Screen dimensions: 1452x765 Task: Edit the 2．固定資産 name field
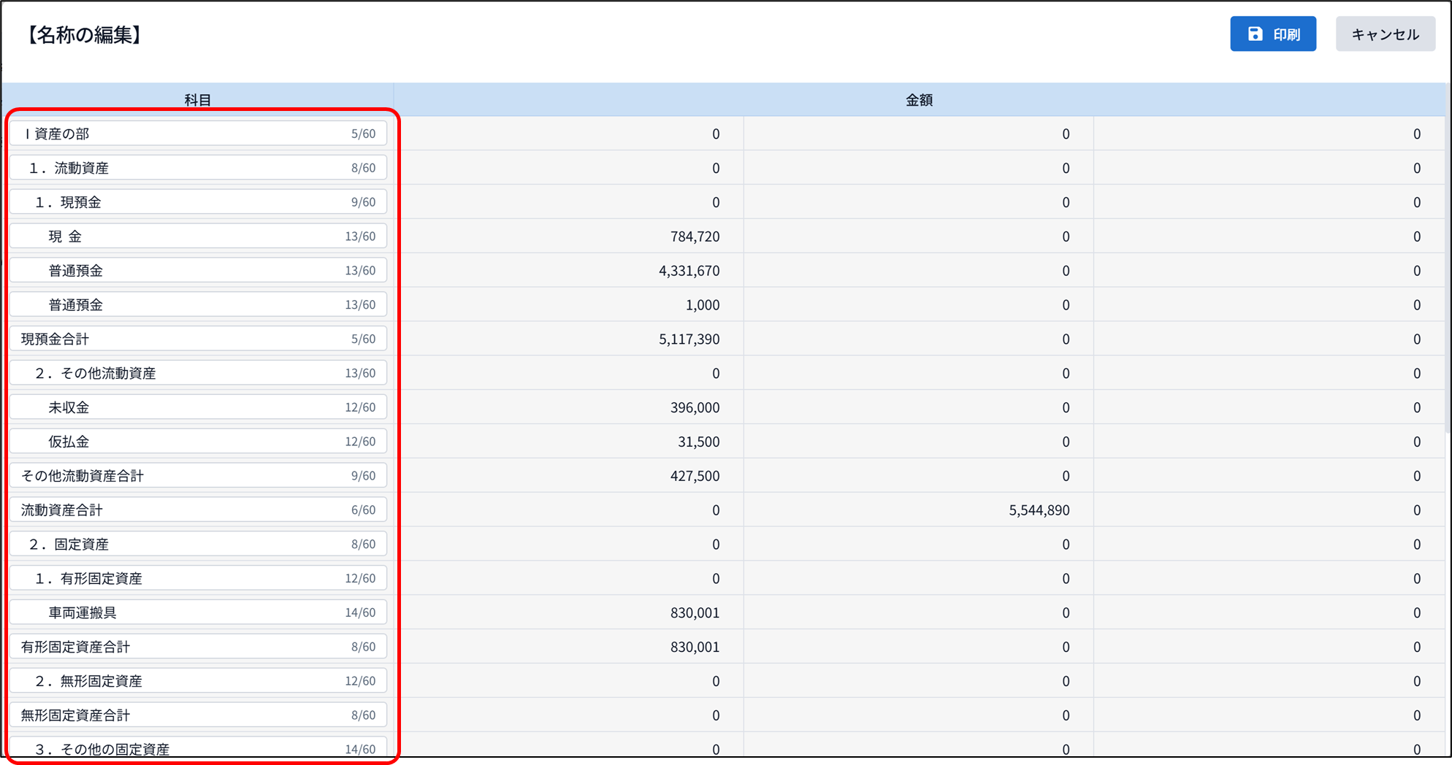pos(198,544)
